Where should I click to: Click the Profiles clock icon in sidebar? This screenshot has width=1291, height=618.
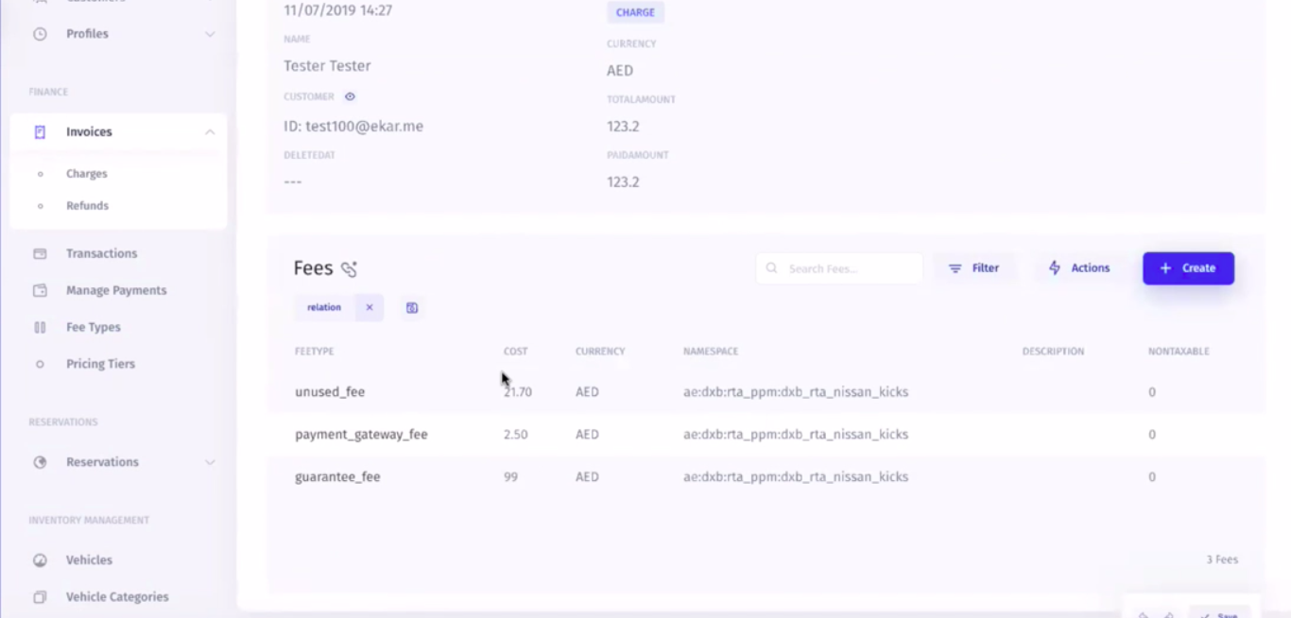[40, 34]
